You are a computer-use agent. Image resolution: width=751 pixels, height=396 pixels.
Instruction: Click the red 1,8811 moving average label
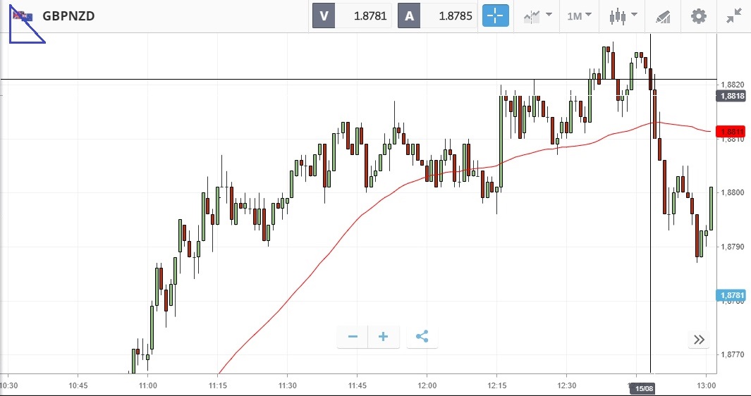pyautogui.click(x=731, y=131)
